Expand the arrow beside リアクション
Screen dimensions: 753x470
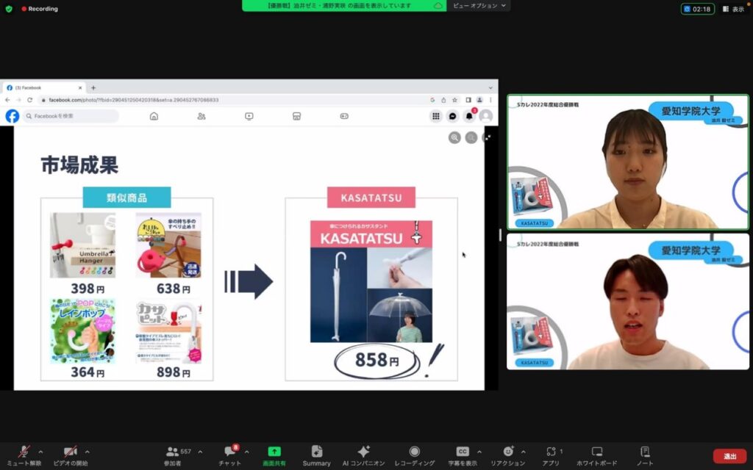click(523, 452)
